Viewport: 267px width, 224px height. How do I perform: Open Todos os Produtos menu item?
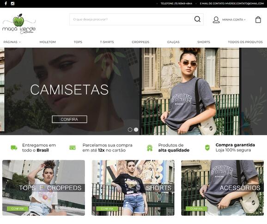[x=245, y=42]
